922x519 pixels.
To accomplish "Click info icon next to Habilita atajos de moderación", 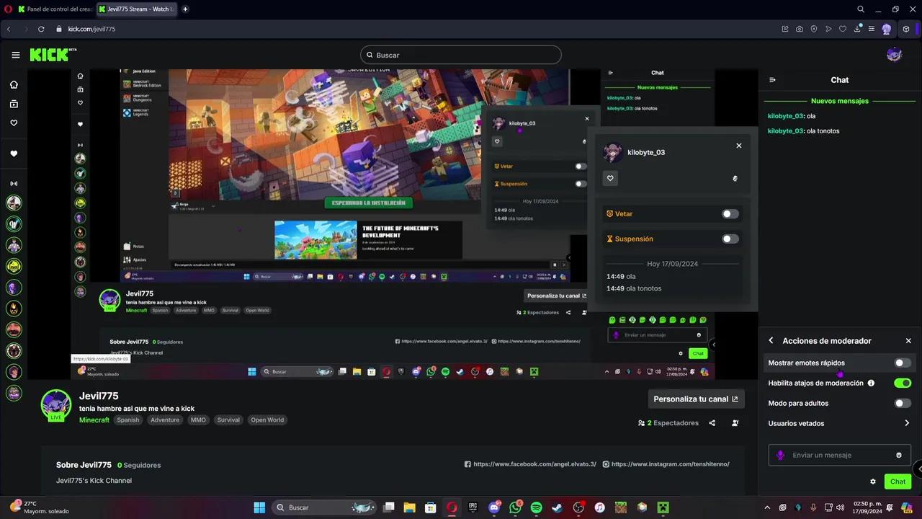I will click(x=871, y=383).
